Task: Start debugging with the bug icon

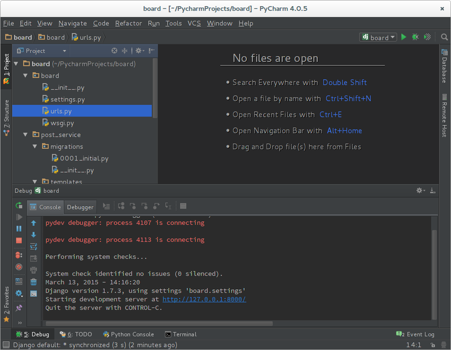Action: 415,37
